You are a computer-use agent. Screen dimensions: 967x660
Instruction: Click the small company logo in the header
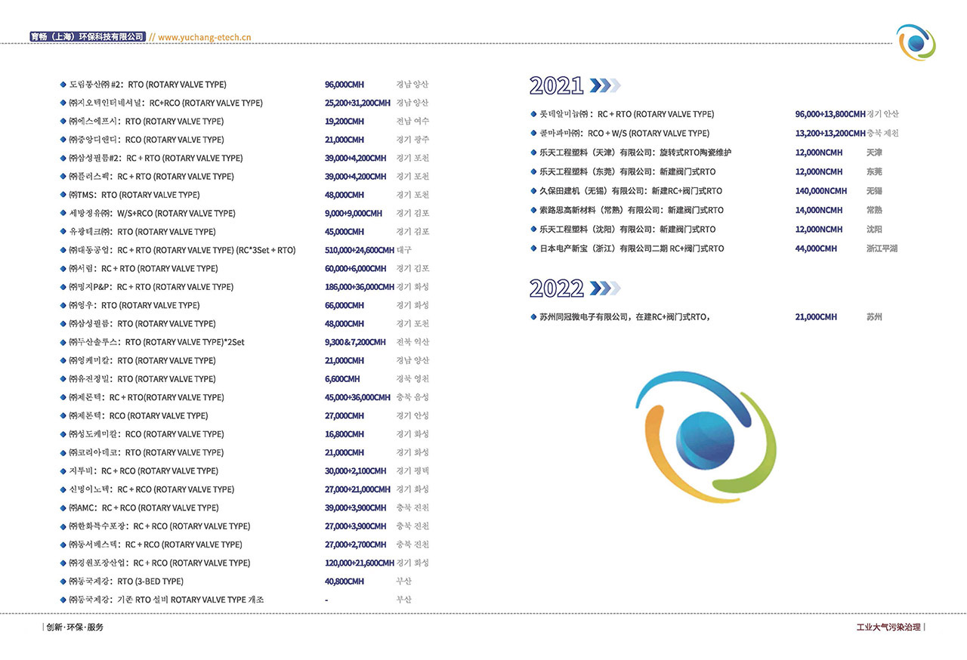pos(916,42)
